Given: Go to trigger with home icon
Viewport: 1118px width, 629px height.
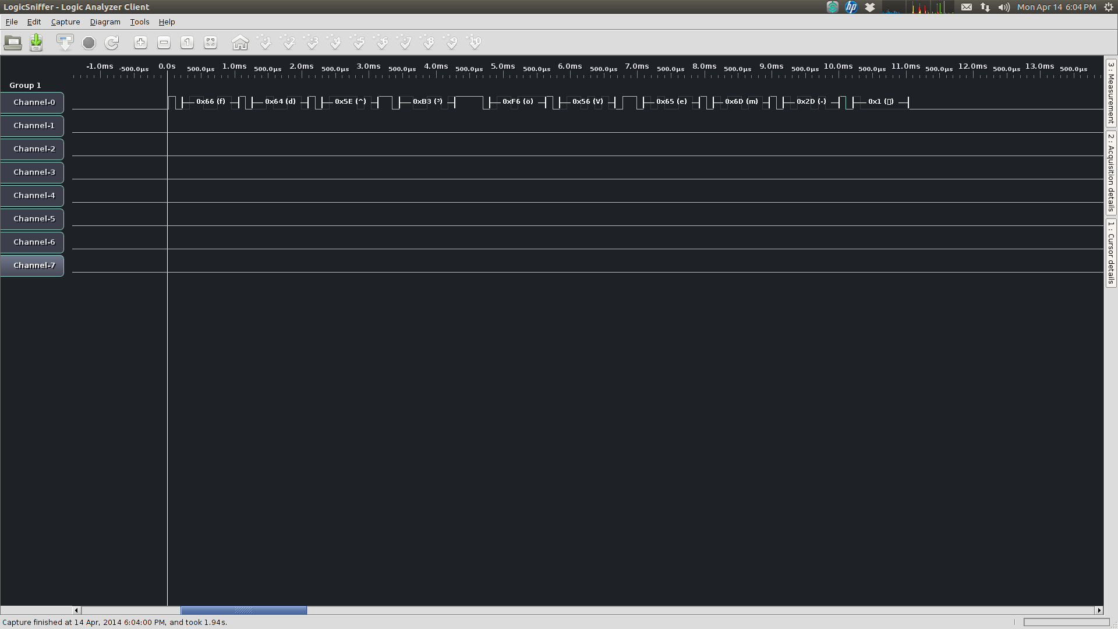Looking at the screenshot, I should coord(240,43).
